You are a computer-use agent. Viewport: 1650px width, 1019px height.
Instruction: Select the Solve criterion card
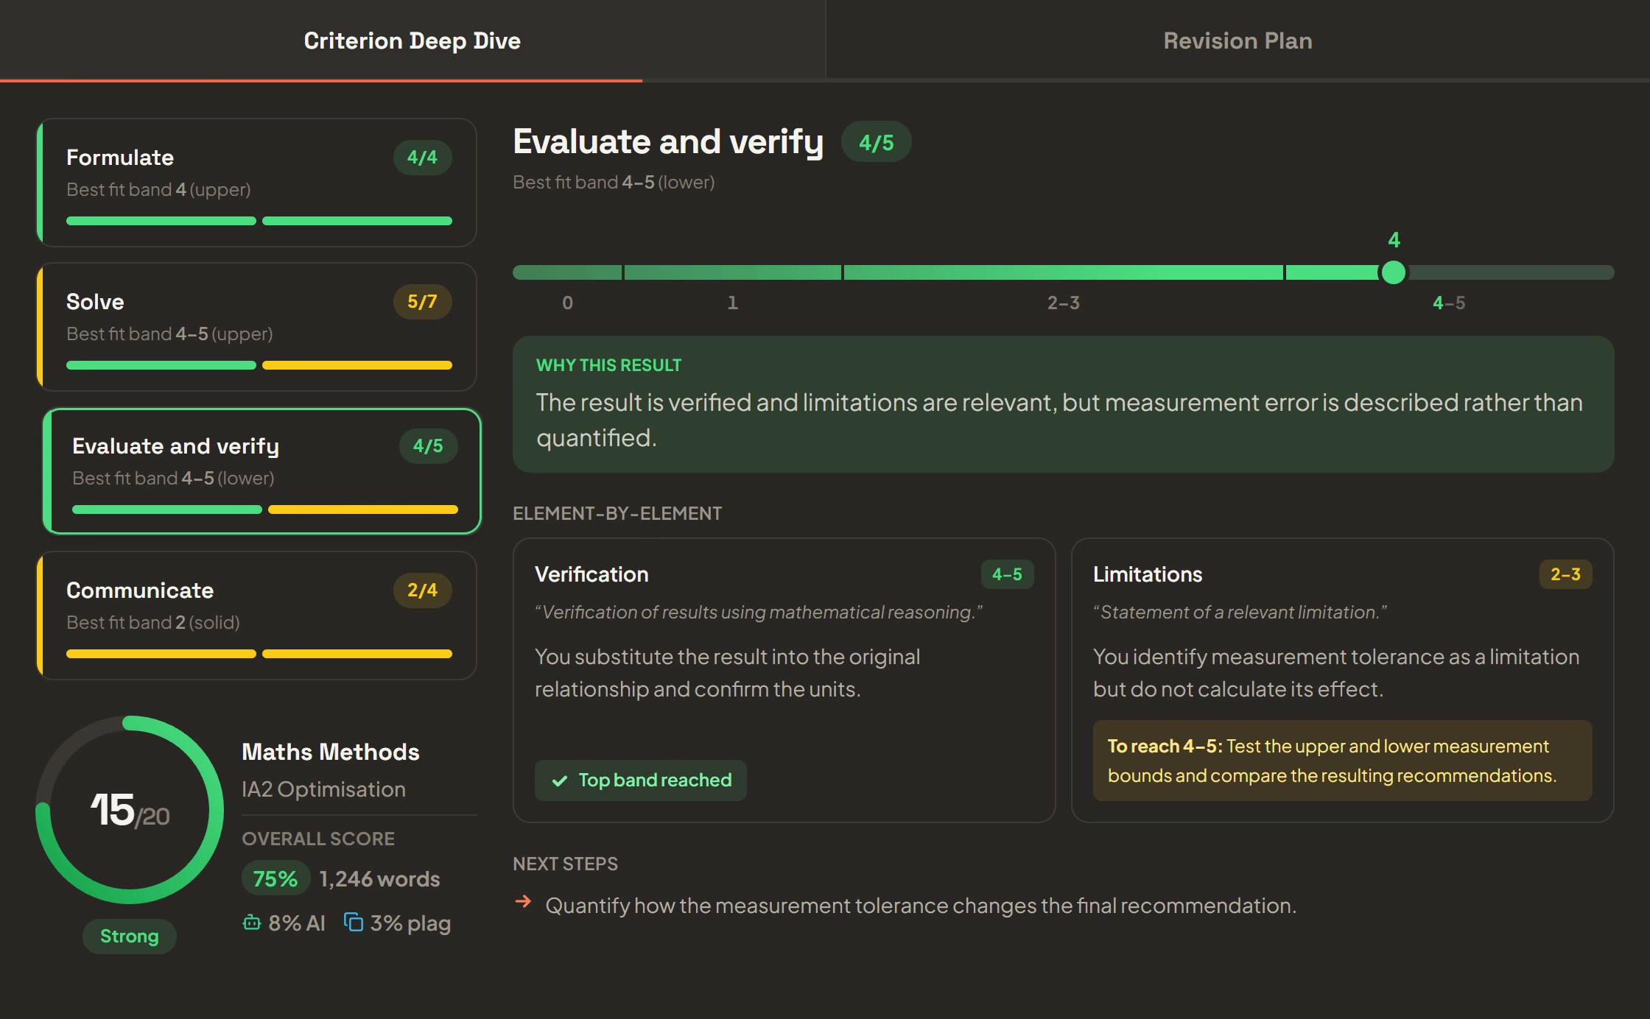pyautogui.click(x=257, y=327)
